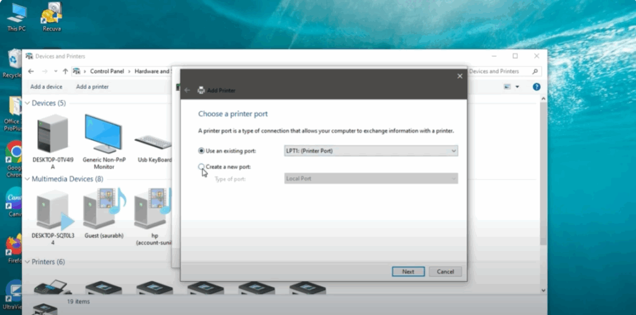Click the vertical scrollbar down arrow
This screenshot has height=315, width=636.
coord(543,290)
